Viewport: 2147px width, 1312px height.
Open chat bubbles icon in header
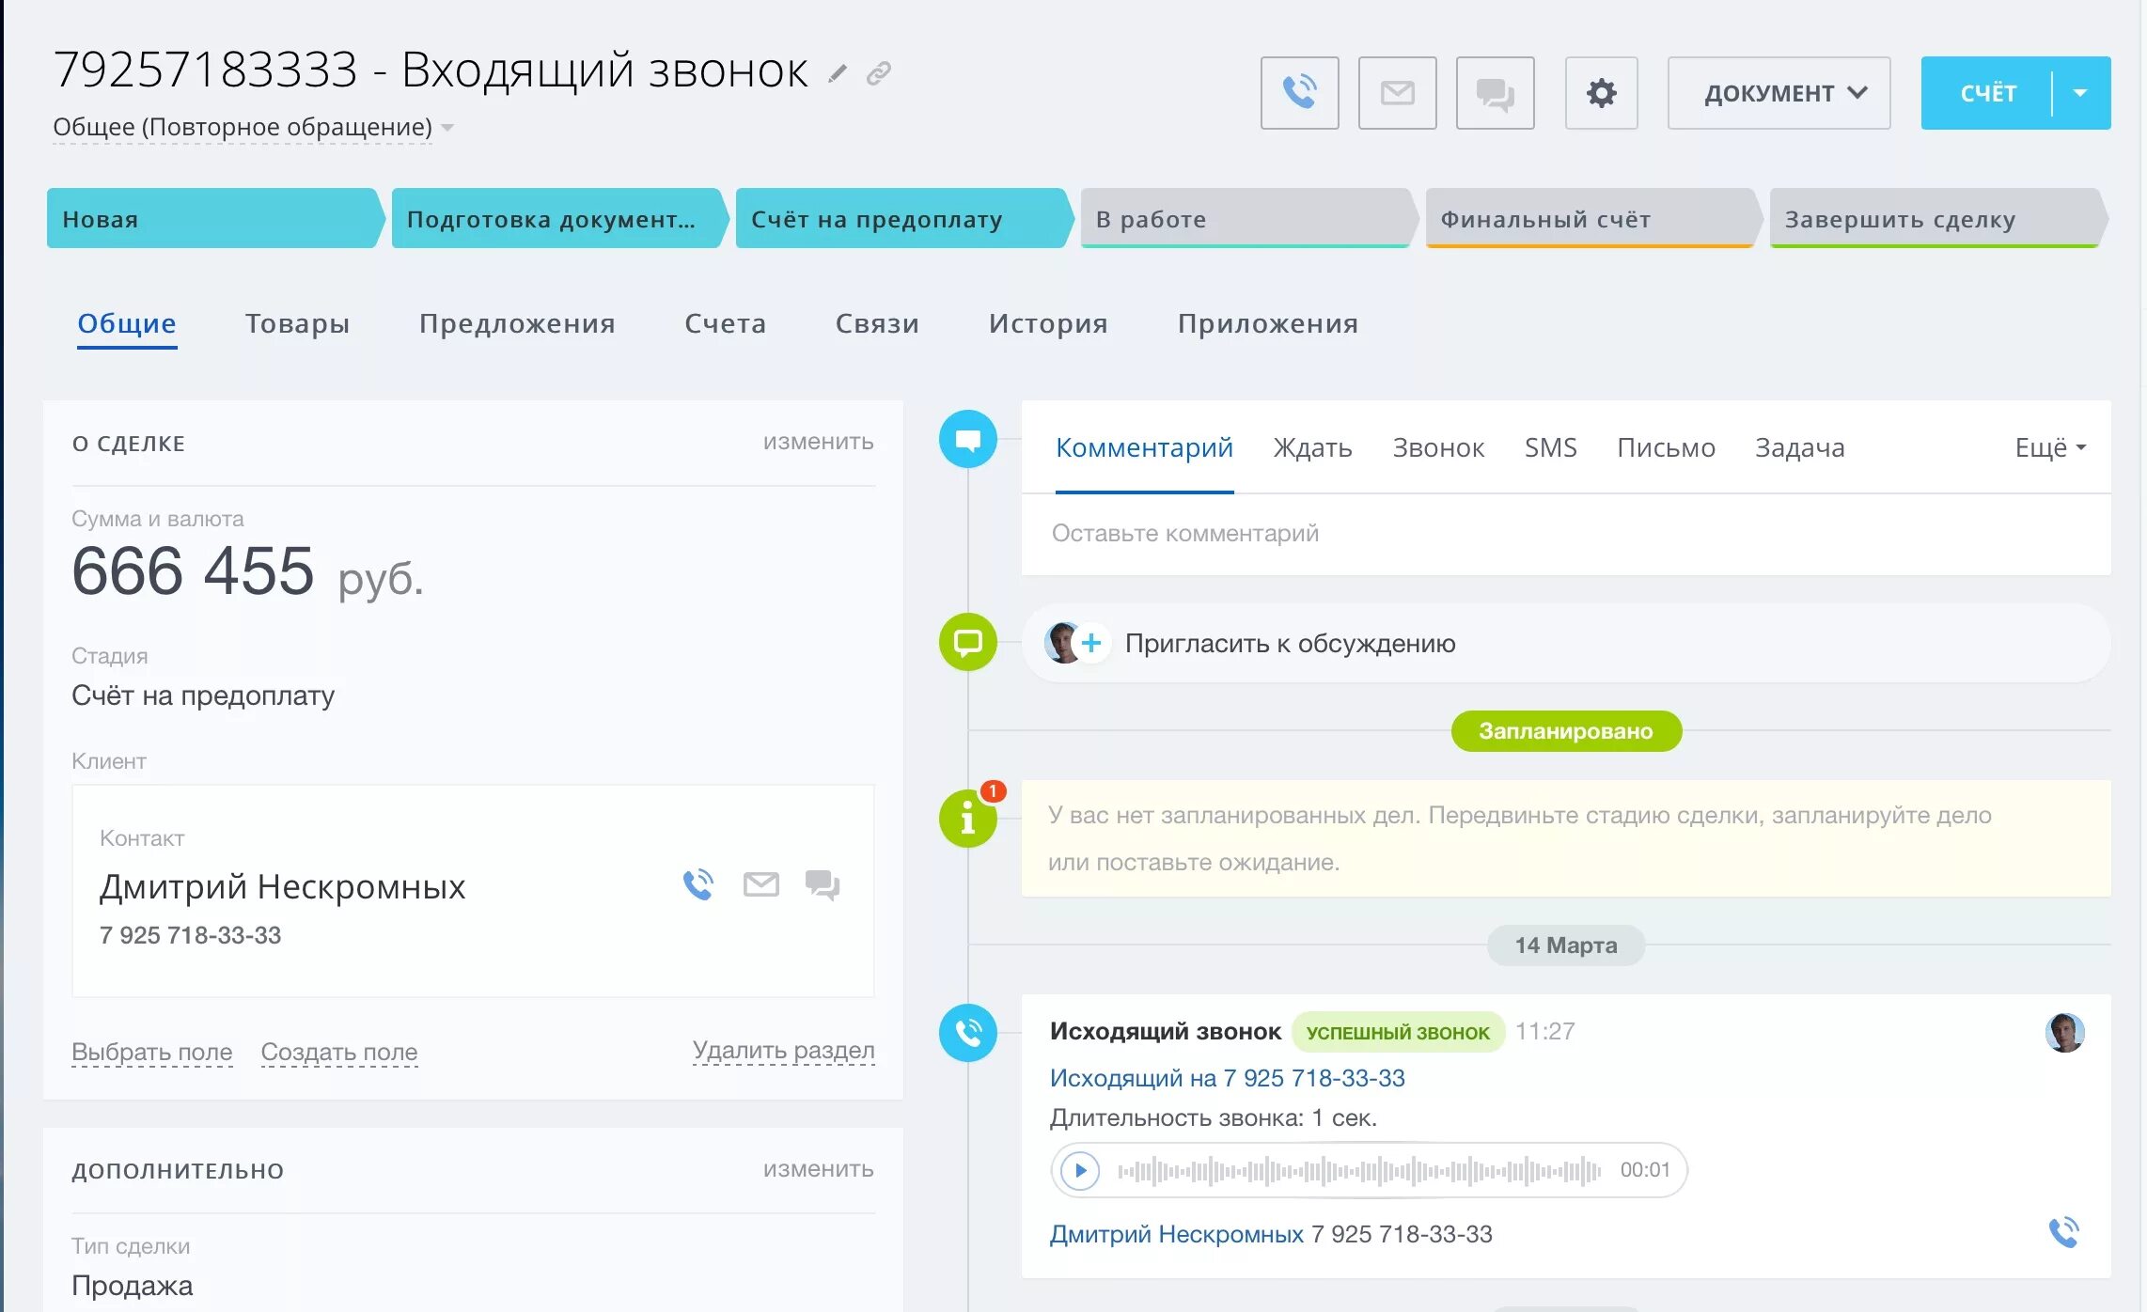(1495, 92)
